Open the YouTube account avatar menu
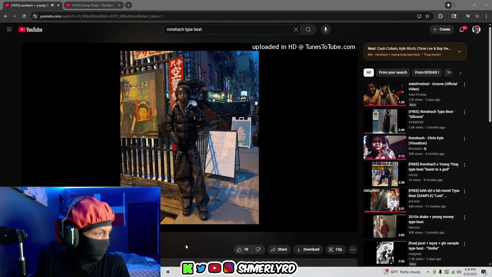 [x=476, y=30]
